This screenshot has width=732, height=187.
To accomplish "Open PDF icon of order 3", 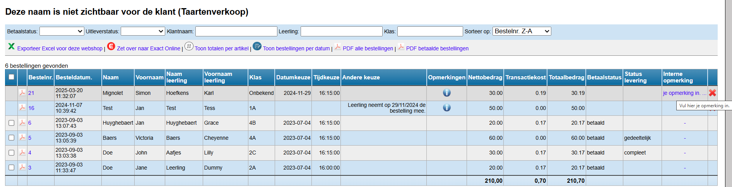I will 22,167.
